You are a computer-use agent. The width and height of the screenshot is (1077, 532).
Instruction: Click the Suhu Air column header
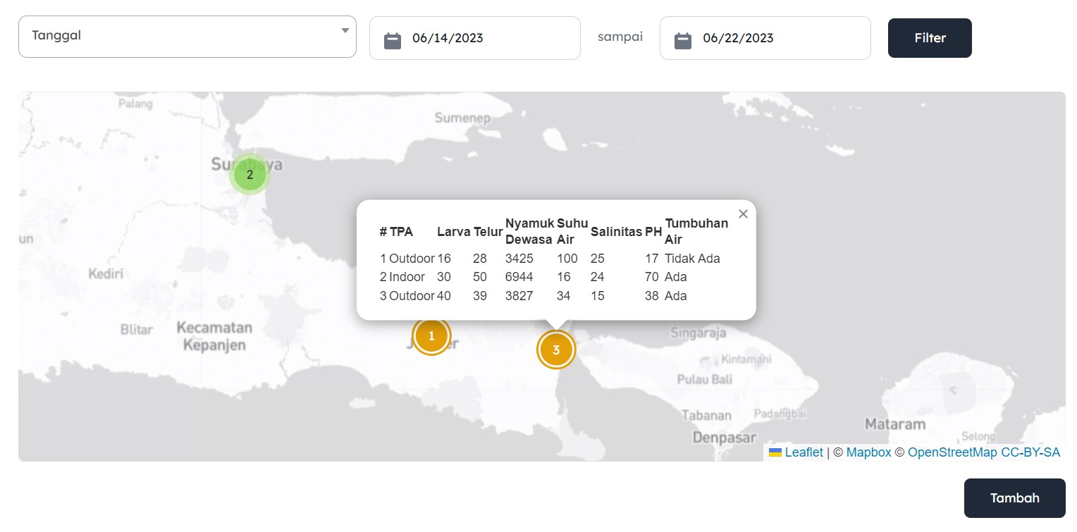[x=572, y=231]
